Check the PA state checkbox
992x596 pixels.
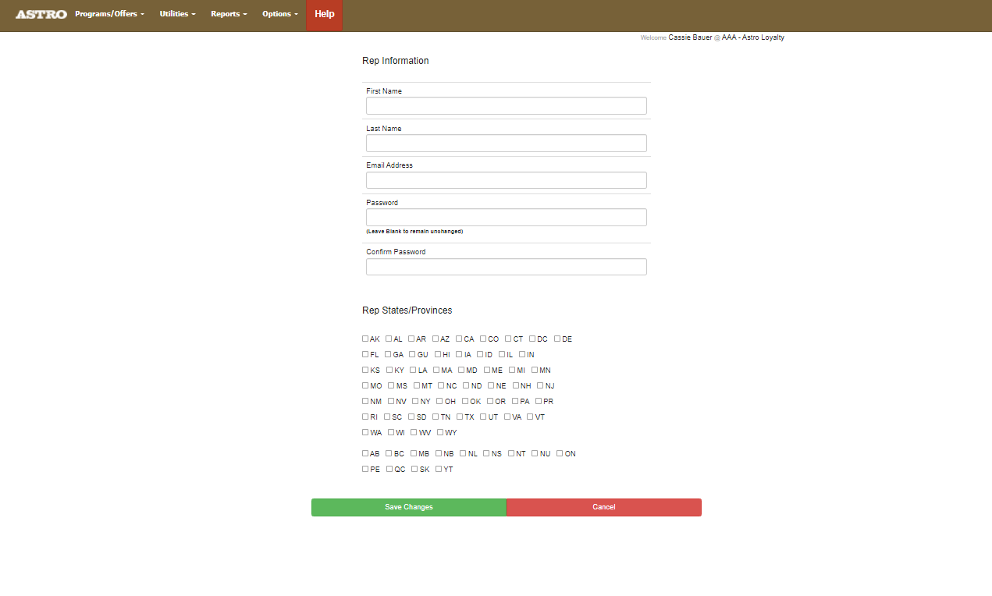click(x=515, y=401)
